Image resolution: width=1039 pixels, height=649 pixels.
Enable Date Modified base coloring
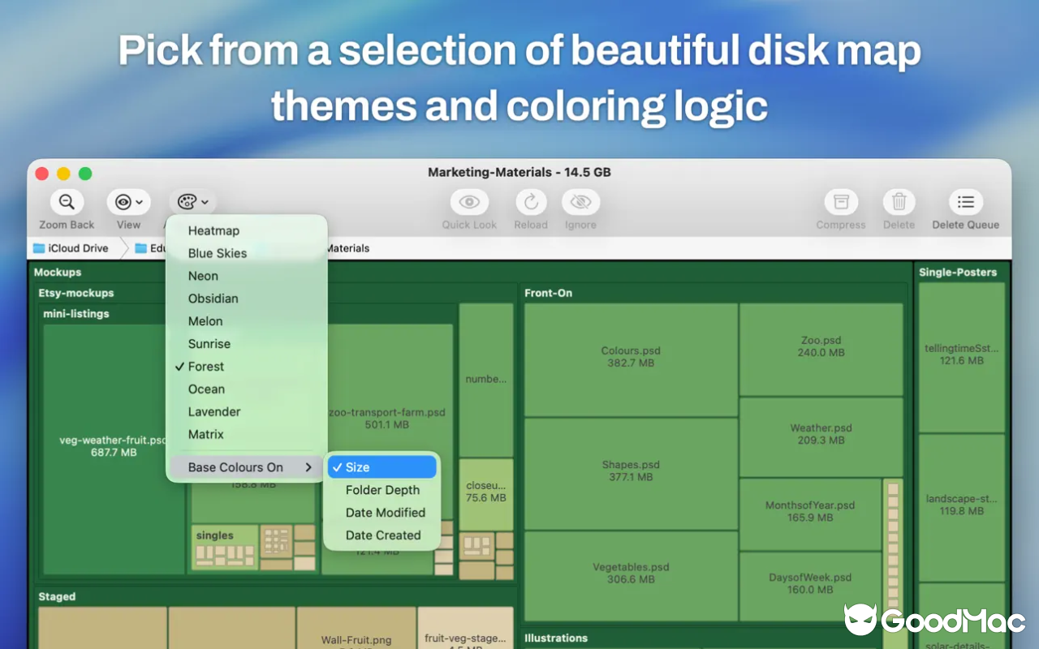tap(386, 513)
